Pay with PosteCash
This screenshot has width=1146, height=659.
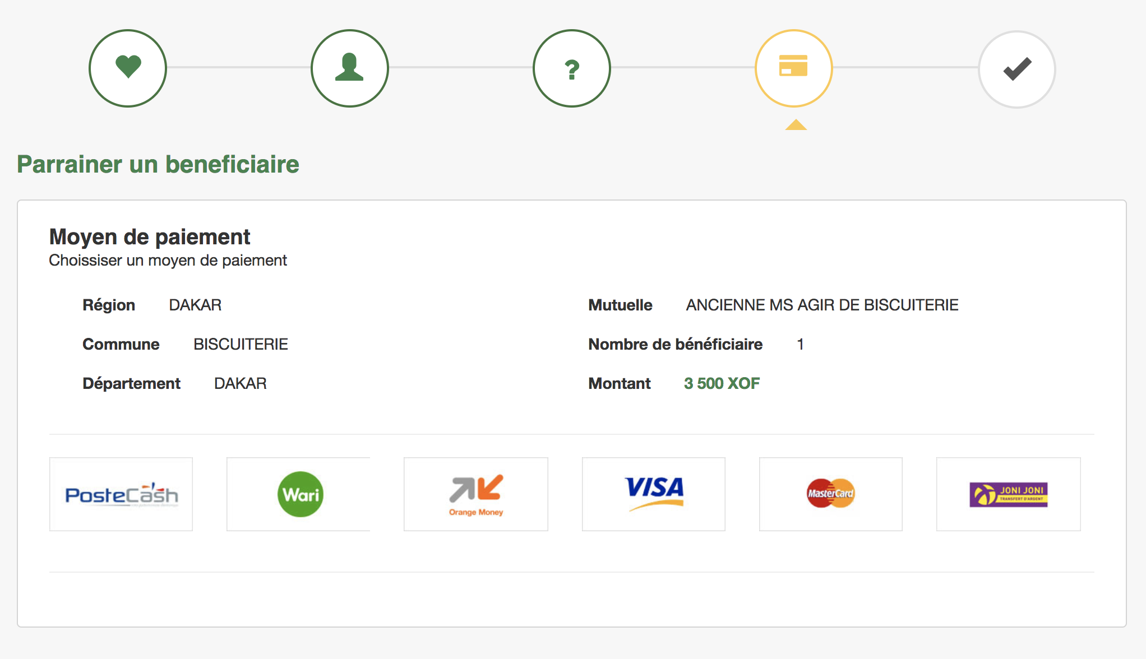121,494
